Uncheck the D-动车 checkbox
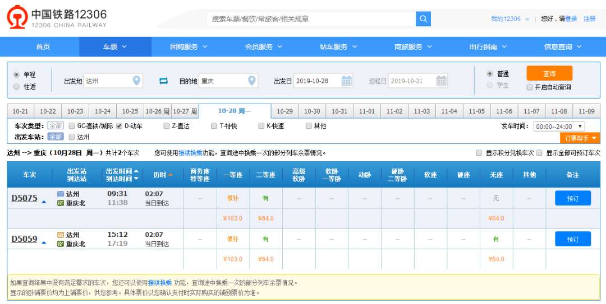The image size is (606, 304). 119,126
